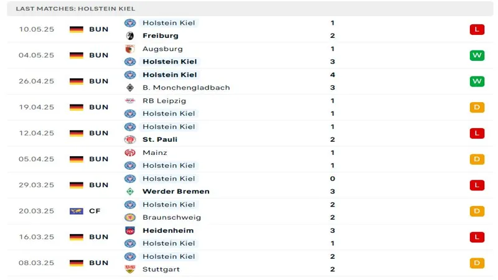Click the Werder Bremen crest icon
Viewport: 498px width, 280px height.
click(130, 192)
